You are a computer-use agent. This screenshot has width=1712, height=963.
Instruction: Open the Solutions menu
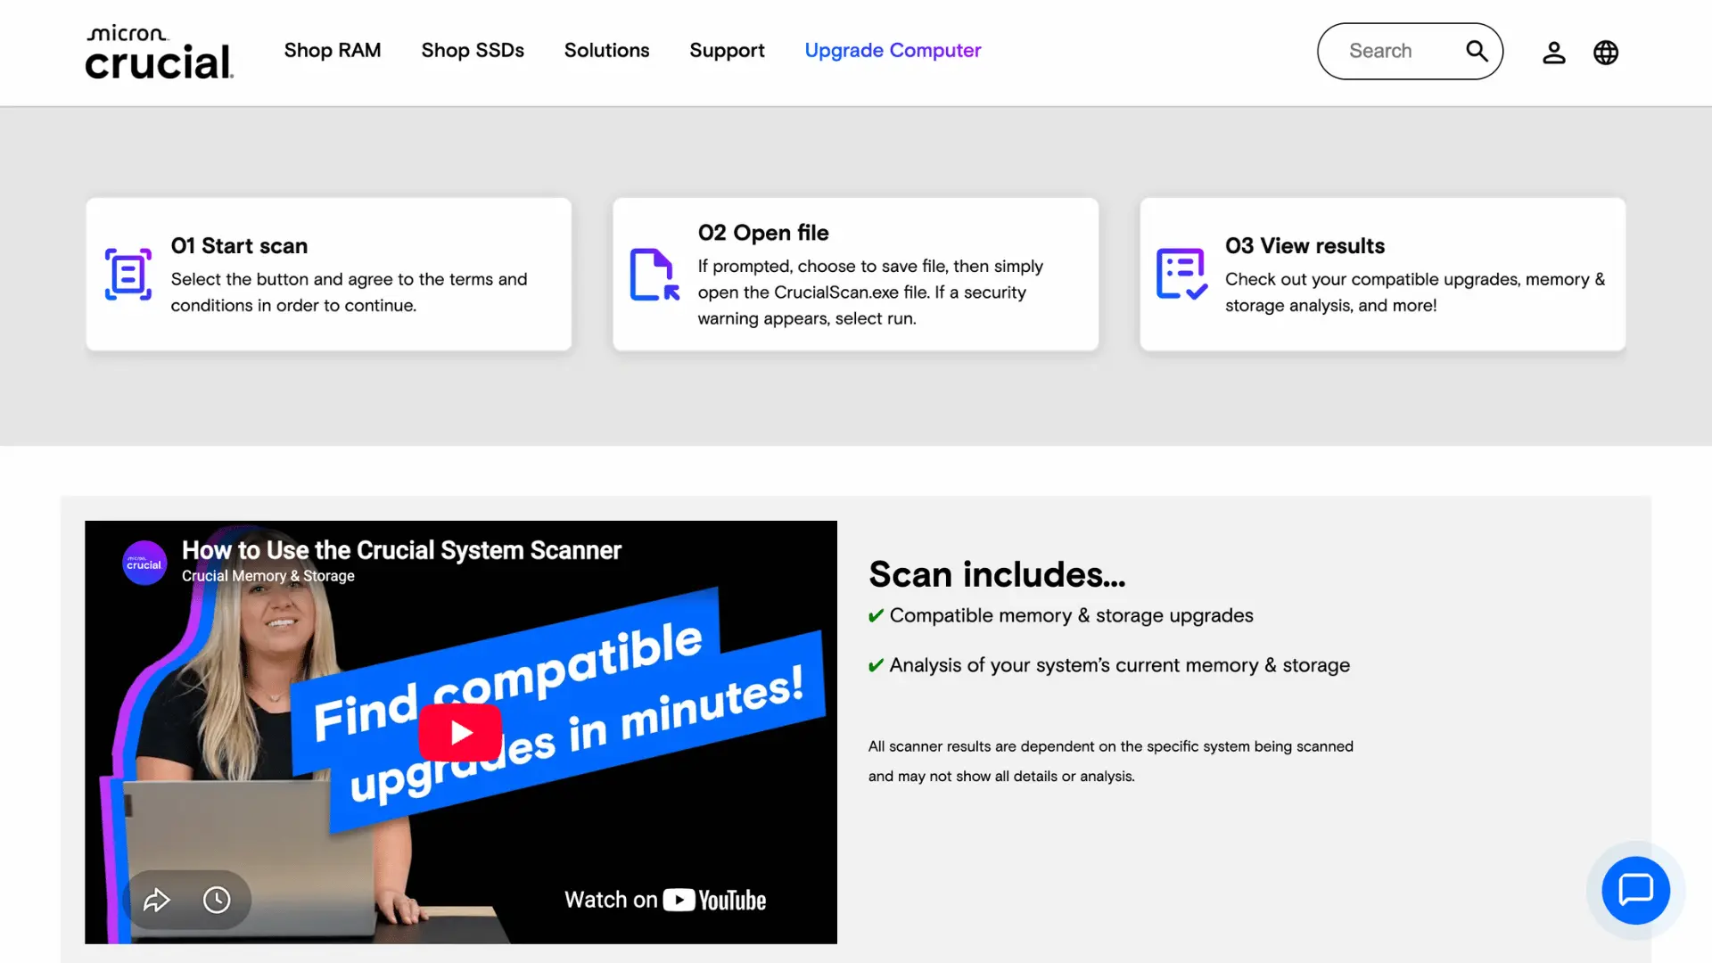tap(606, 51)
